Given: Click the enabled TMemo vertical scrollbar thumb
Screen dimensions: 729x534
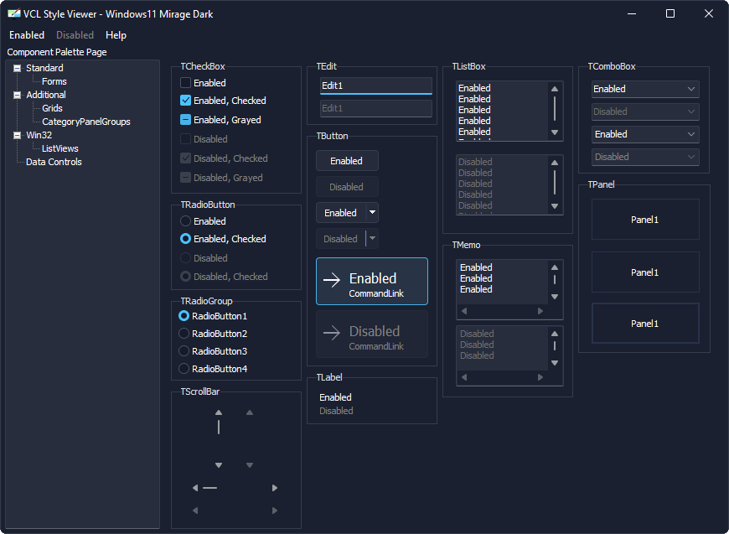Looking at the screenshot, I should coord(554,280).
